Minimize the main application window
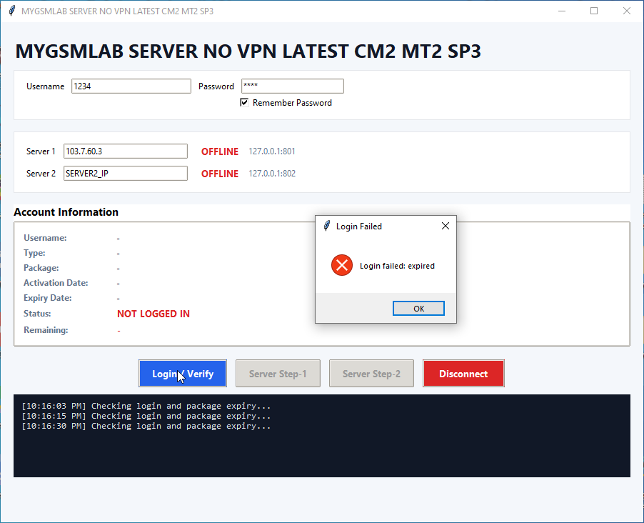Screen dimensions: 644x523 pyautogui.click(x=562, y=11)
